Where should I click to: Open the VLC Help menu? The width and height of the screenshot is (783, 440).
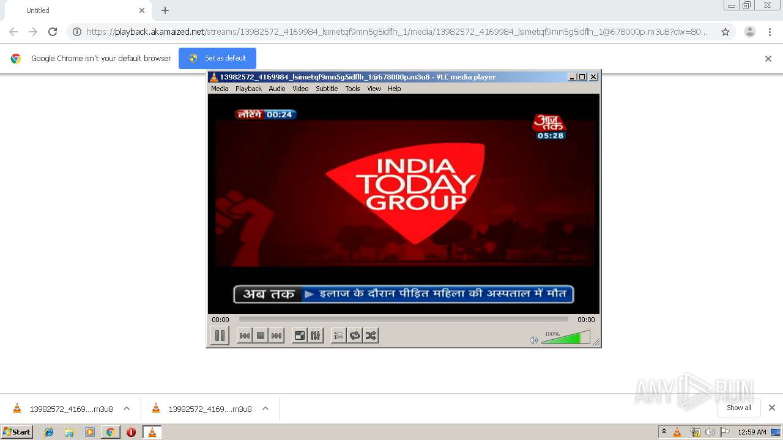(395, 89)
